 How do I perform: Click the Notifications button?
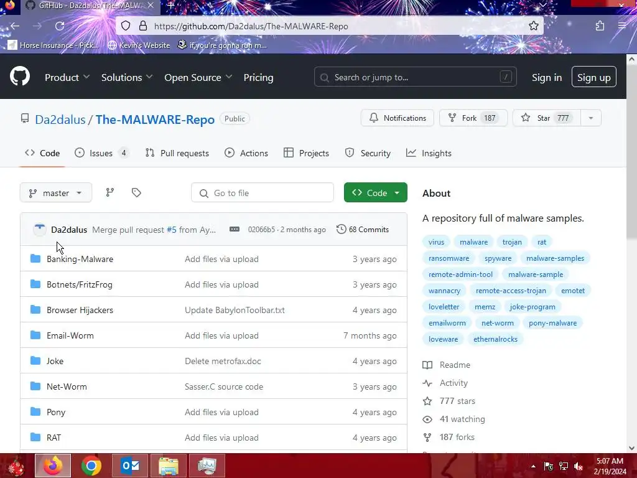pyautogui.click(x=398, y=118)
